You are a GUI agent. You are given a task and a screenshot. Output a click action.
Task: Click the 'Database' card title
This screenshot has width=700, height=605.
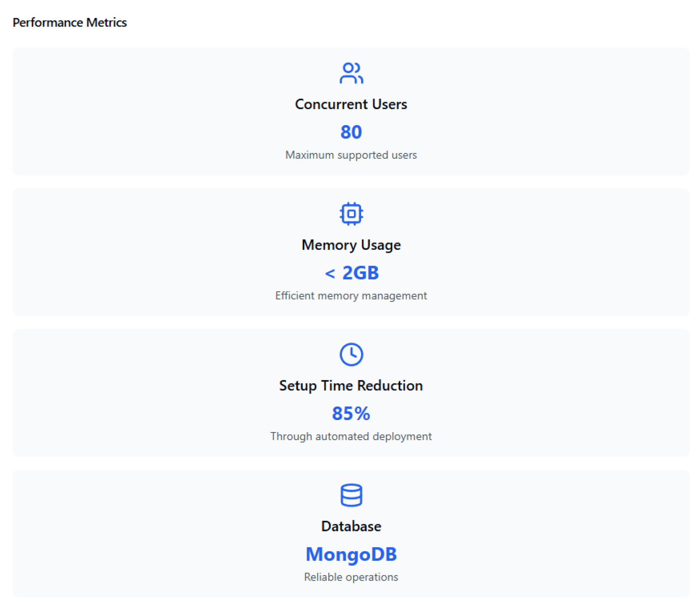[351, 526]
